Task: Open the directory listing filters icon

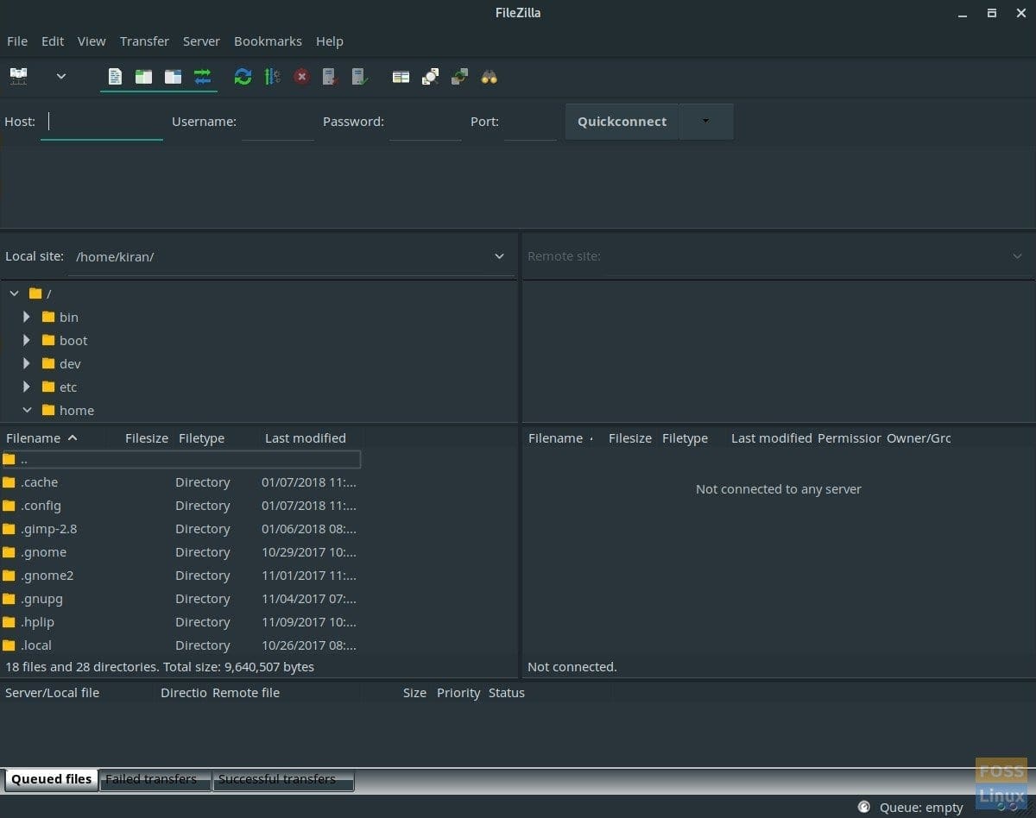Action: [x=401, y=77]
